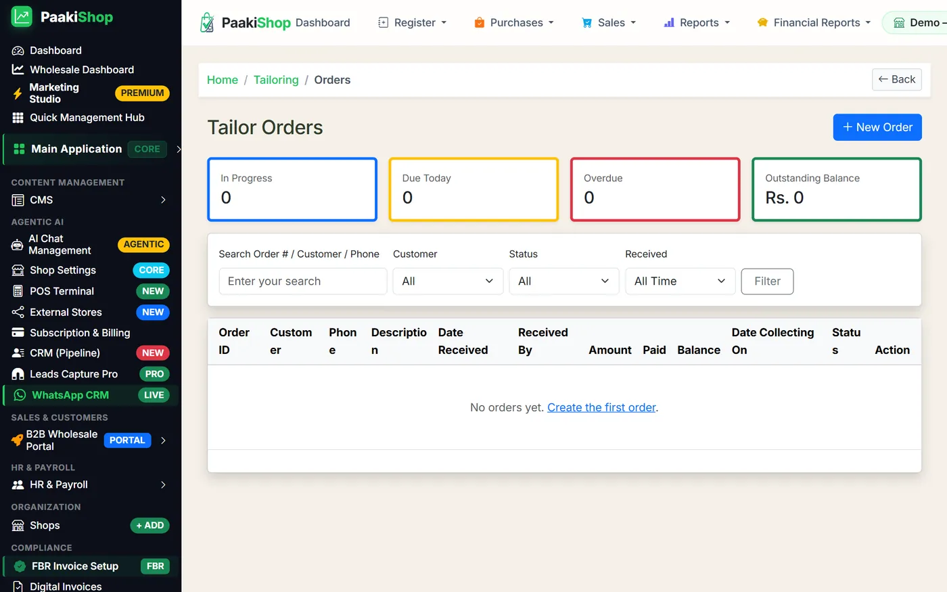Click the Dashboard text in top bar
This screenshot has height=592, width=947.
click(323, 23)
